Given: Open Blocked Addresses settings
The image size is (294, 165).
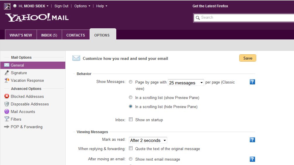Looking at the screenshot, I should (x=27, y=97).
